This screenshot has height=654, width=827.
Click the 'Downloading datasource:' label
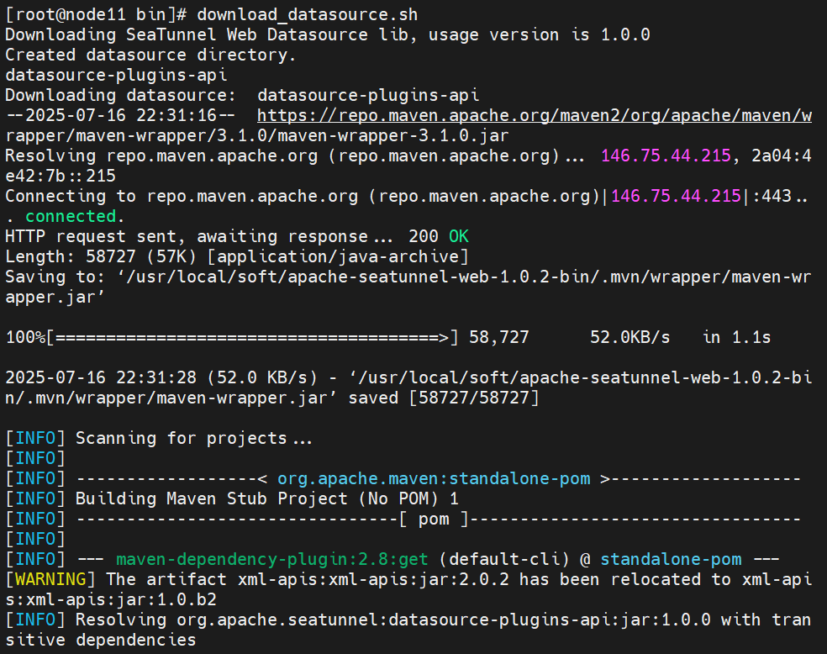coord(121,96)
